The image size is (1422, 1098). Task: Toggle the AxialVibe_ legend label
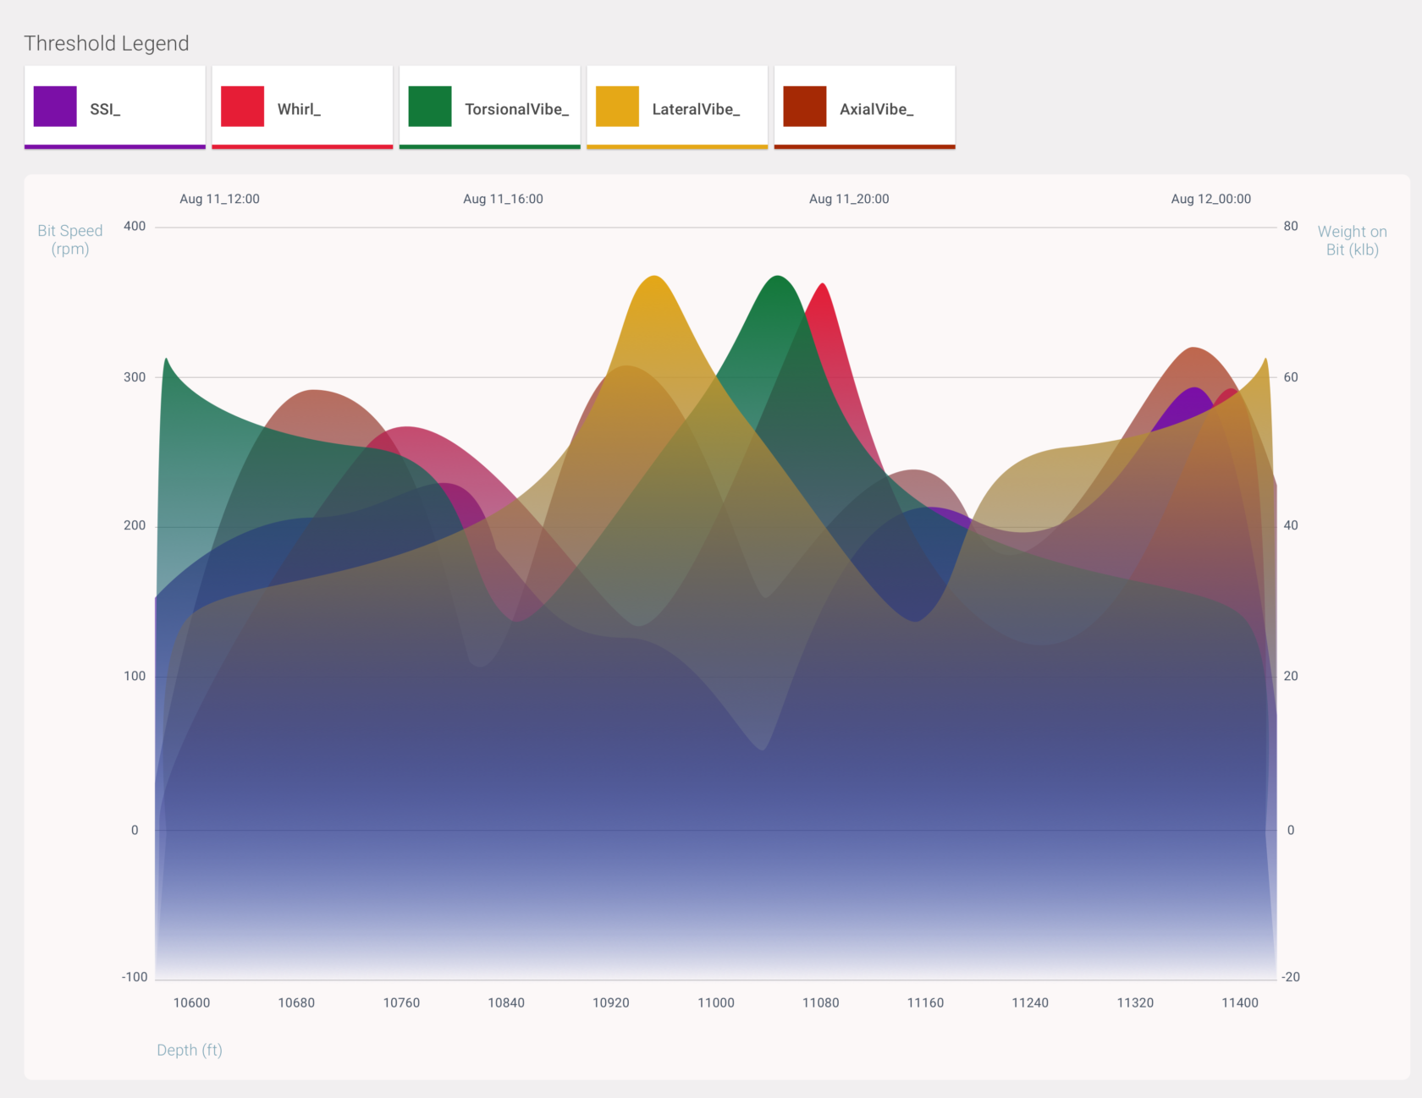[x=876, y=109]
